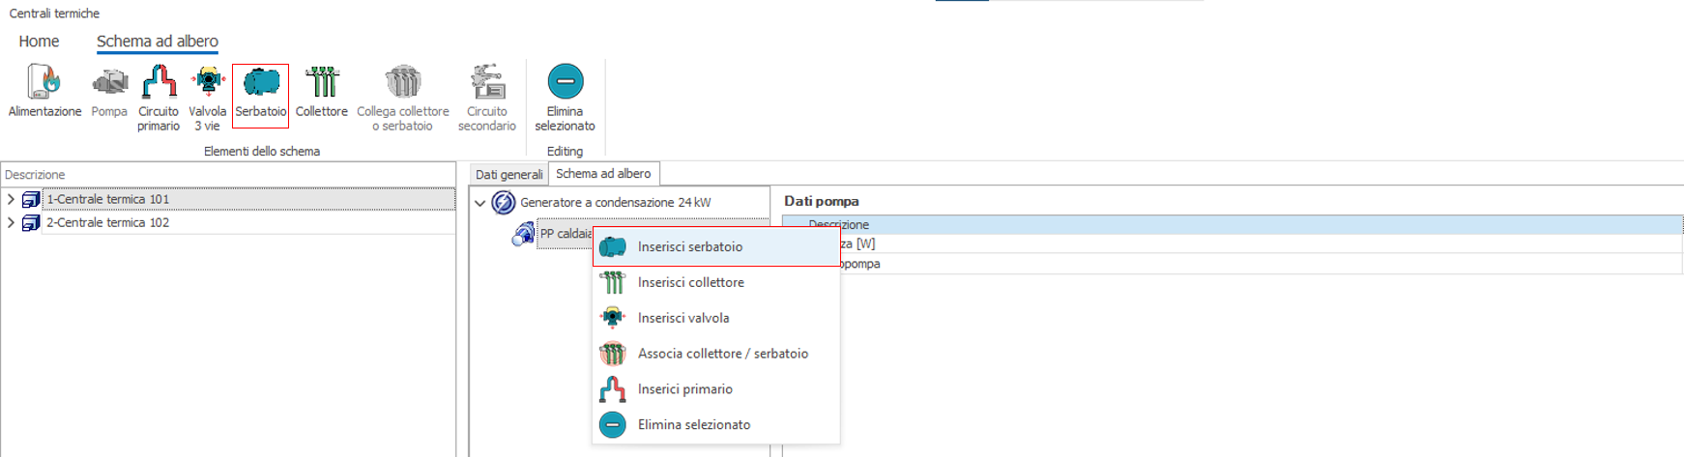Select Inserisci valvola menu entry
The width and height of the screenshot is (1684, 457).
click(682, 318)
